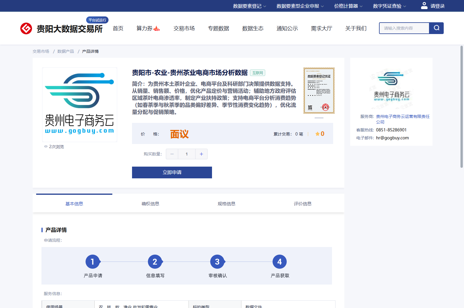Click step 1 产品申请 circle
464x308 pixels.
point(93,262)
